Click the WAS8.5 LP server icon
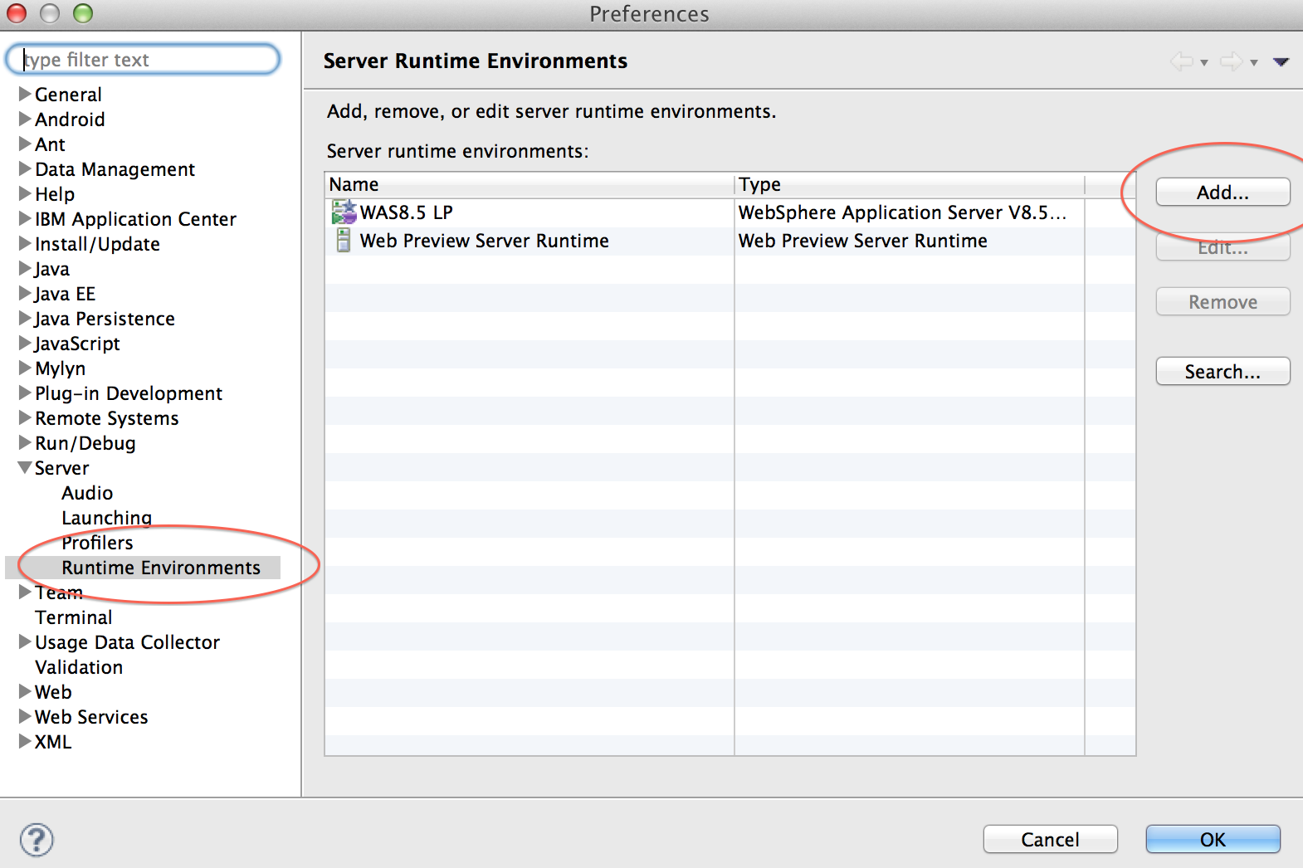 [344, 212]
